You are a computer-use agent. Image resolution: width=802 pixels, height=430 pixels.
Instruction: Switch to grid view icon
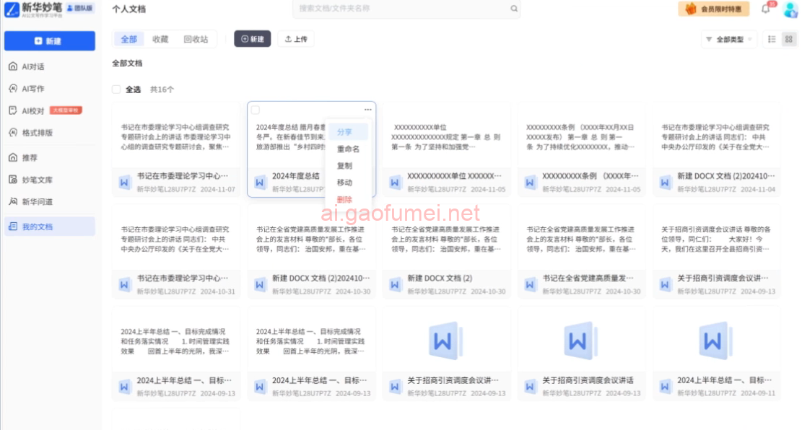coord(788,39)
